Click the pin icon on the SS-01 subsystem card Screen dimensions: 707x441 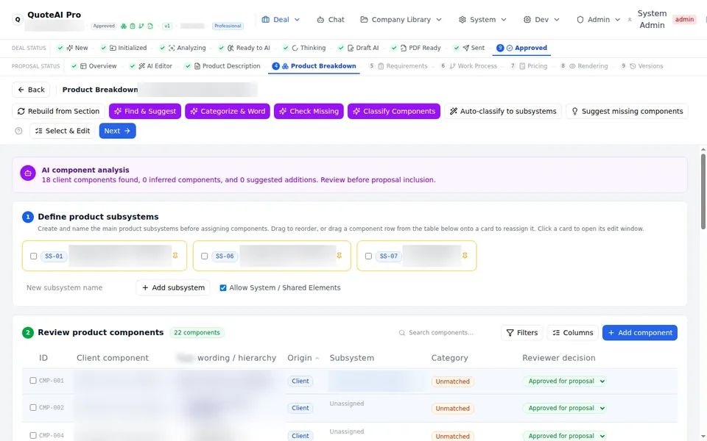tap(175, 256)
